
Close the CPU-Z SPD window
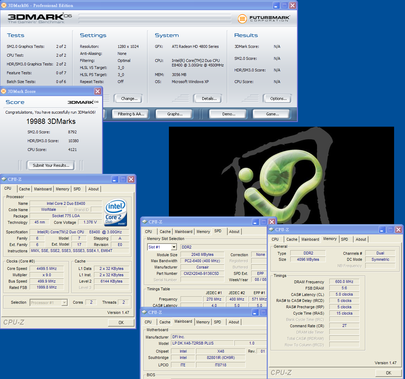pos(272,222)
